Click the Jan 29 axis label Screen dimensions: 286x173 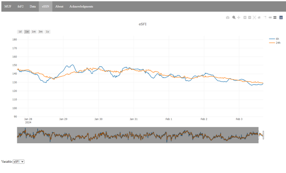point(63,119)
